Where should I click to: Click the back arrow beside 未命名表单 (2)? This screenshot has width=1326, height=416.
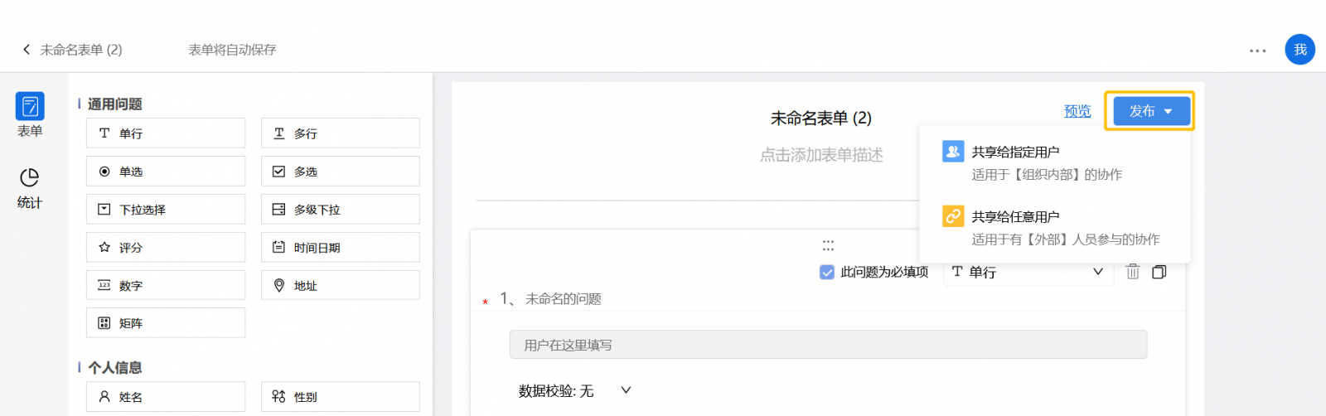(x=27, y=50)
